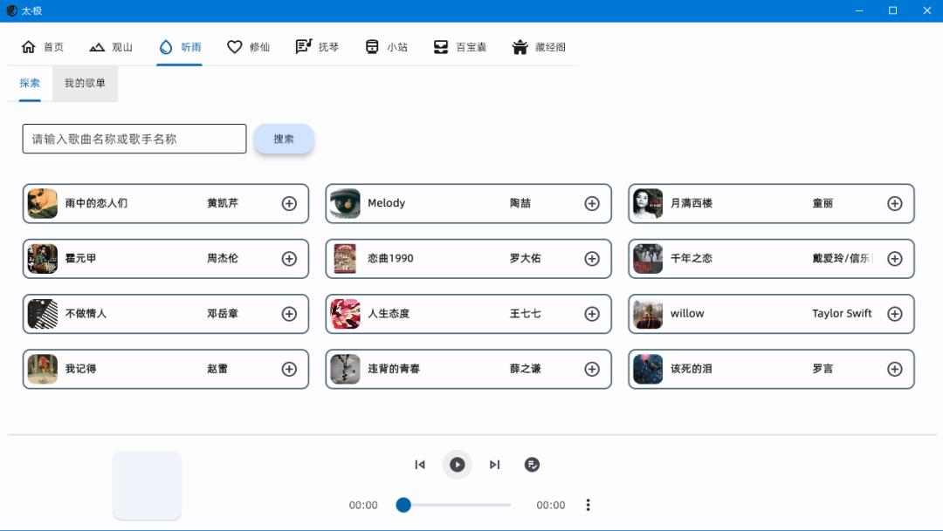Switch to the 我的歌单 tab

click(x=84, y=83)
